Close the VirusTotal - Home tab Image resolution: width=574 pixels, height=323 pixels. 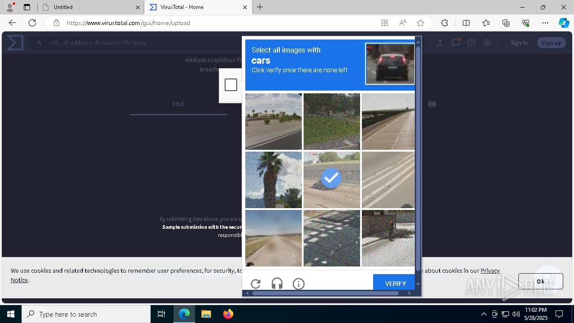[x=245, y=7]
